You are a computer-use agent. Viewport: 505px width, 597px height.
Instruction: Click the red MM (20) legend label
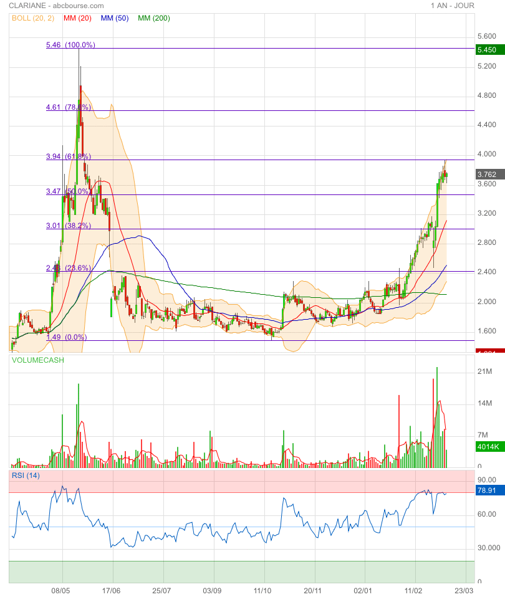click(x=78, y=18)
